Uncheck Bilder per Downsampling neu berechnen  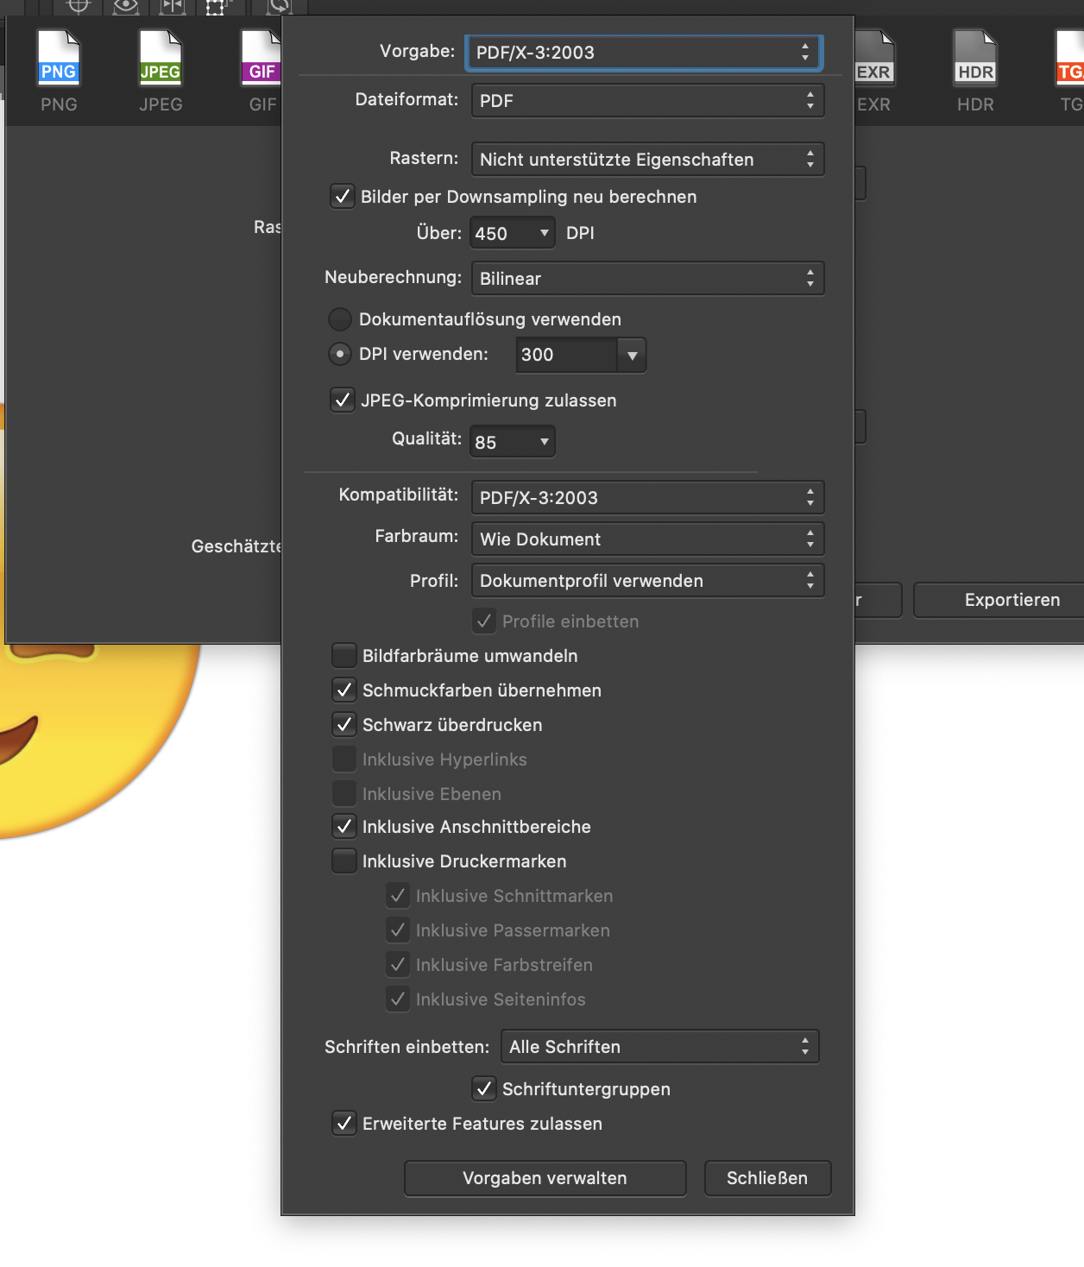(x=343, y=197)
